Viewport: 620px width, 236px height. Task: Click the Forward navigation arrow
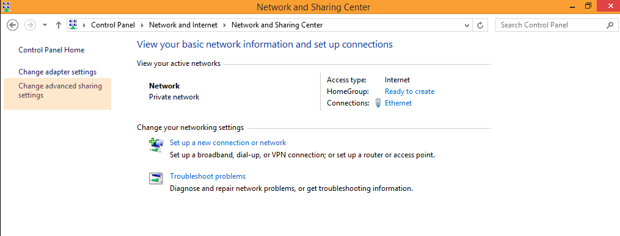[x=30, y=25]
